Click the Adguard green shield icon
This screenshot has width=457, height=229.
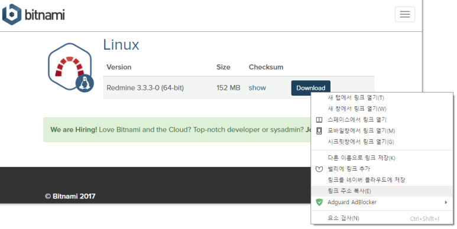pos(319,202)
